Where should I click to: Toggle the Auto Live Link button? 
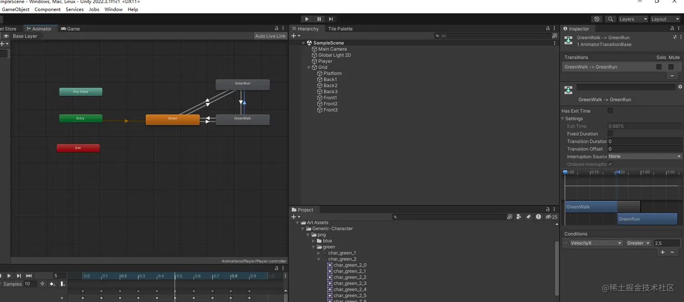pos(270,36)
